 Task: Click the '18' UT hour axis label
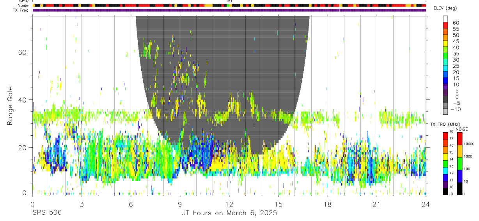327,204
